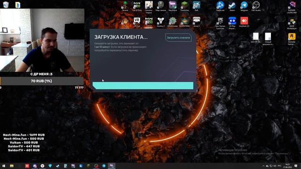Launch the TLauncher Minecraft shortcut
Image resolution: width=301 pixels, height=169 pixels.
coord(184,6)
